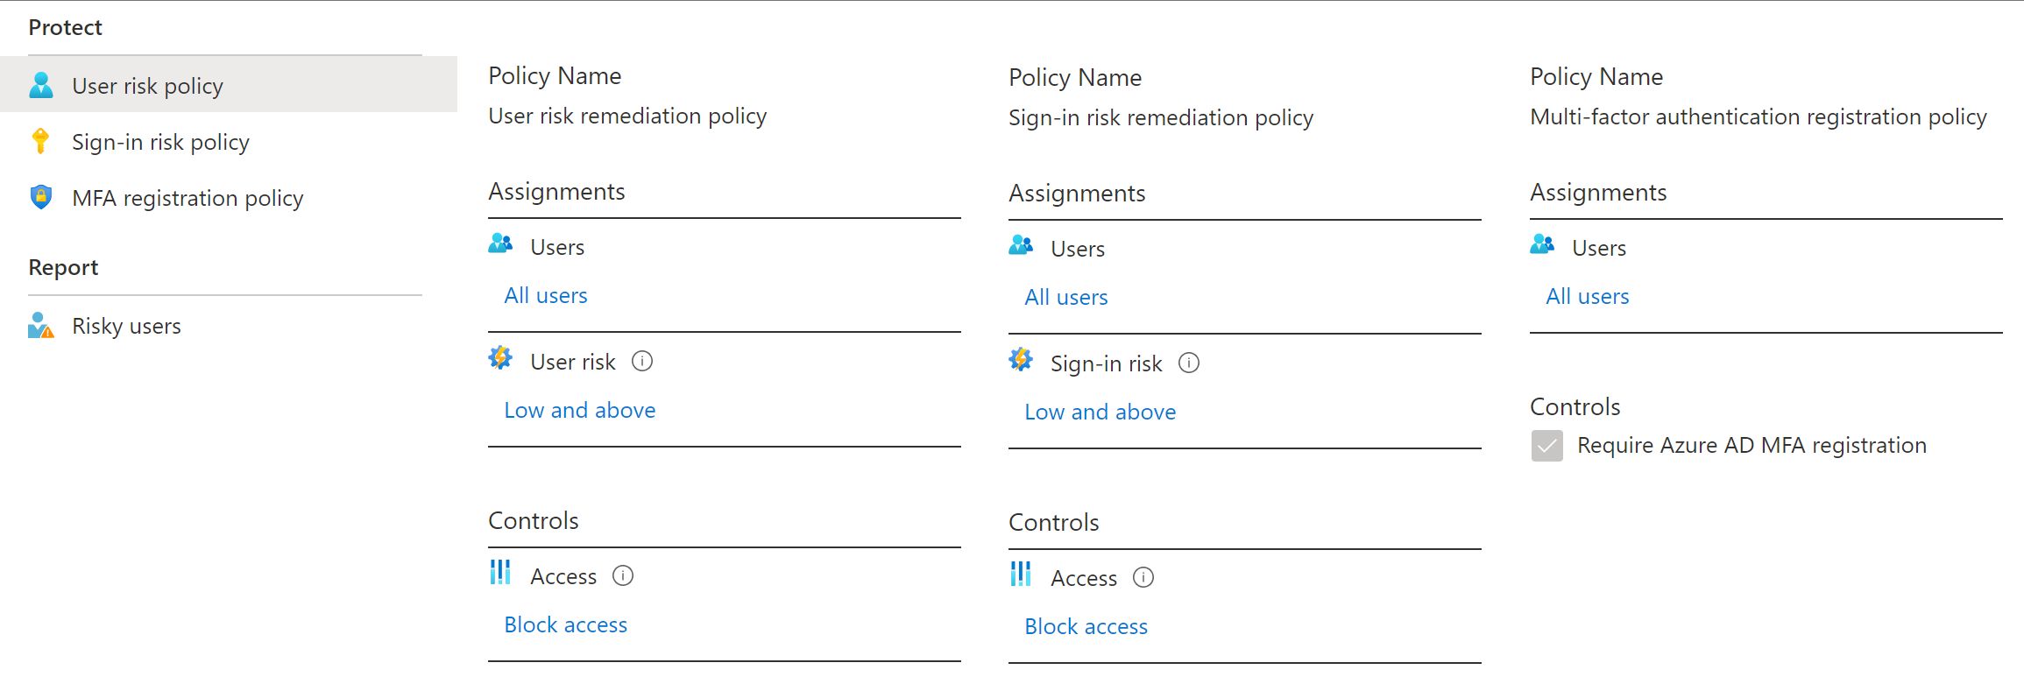Open All users under Sign-in risk remediation policy
The width and height of the screenshot is (2024, 684).
point(1065,298)
